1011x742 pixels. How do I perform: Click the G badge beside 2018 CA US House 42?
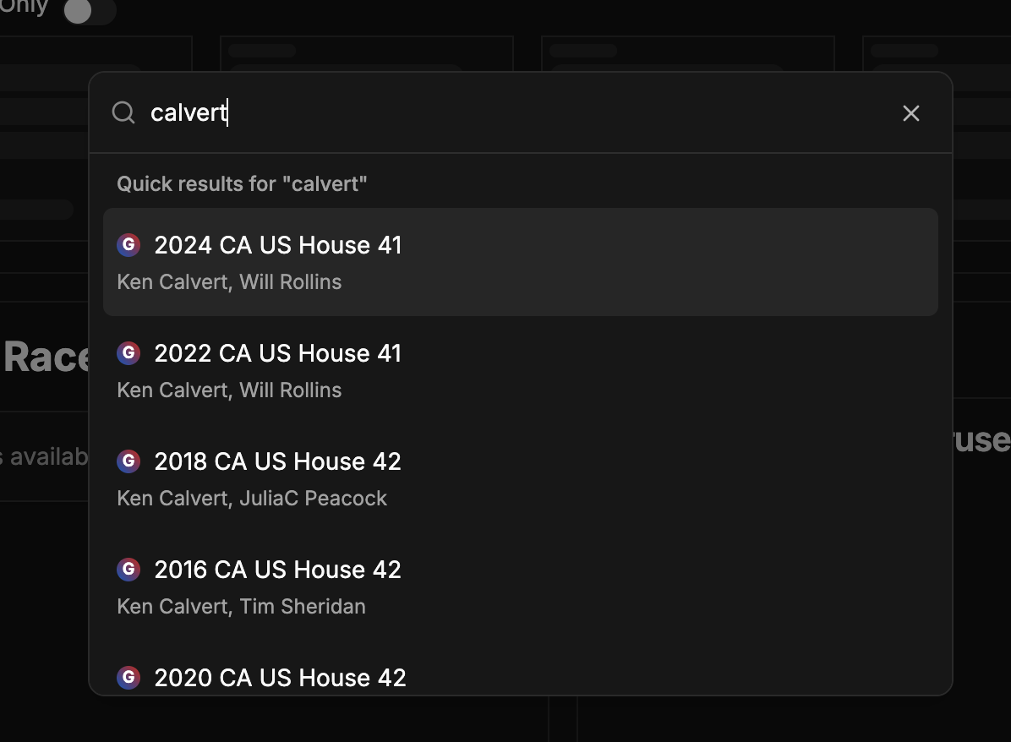click(128, 461)
